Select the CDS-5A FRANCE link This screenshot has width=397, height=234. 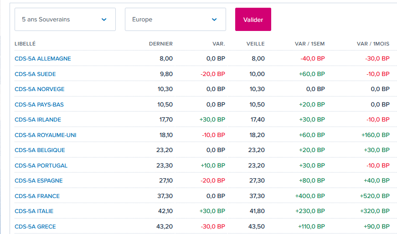point(37,196)
